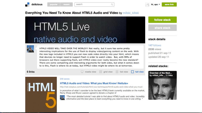Click the search magnifier icon

click(x=112, y=5)
